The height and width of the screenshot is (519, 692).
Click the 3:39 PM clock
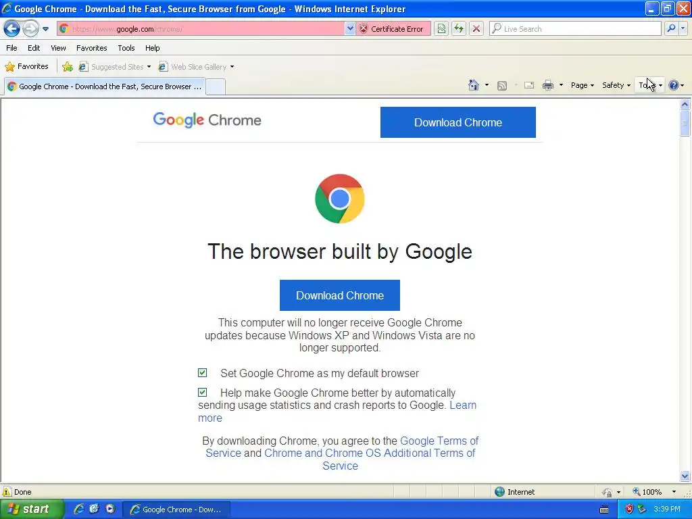(667, 509)
